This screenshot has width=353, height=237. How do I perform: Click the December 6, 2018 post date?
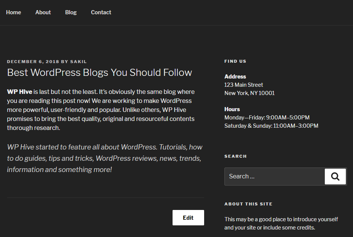pos(33,62)
